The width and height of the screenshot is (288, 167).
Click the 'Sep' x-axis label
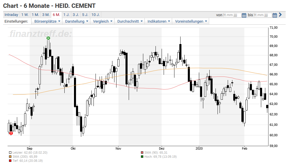tap(30, 148)
